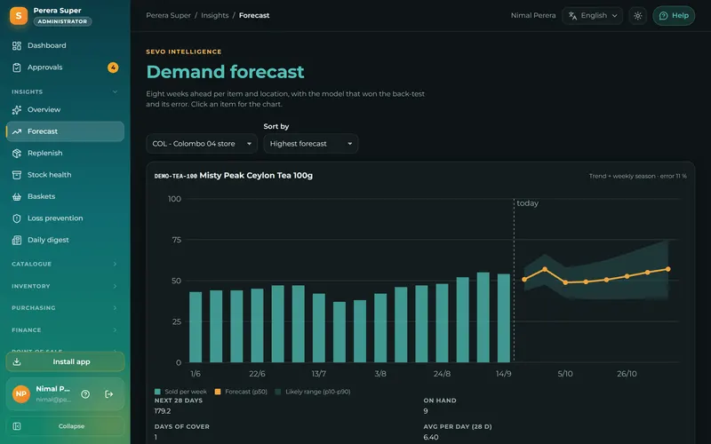Click the Help button

click(674, 16)
